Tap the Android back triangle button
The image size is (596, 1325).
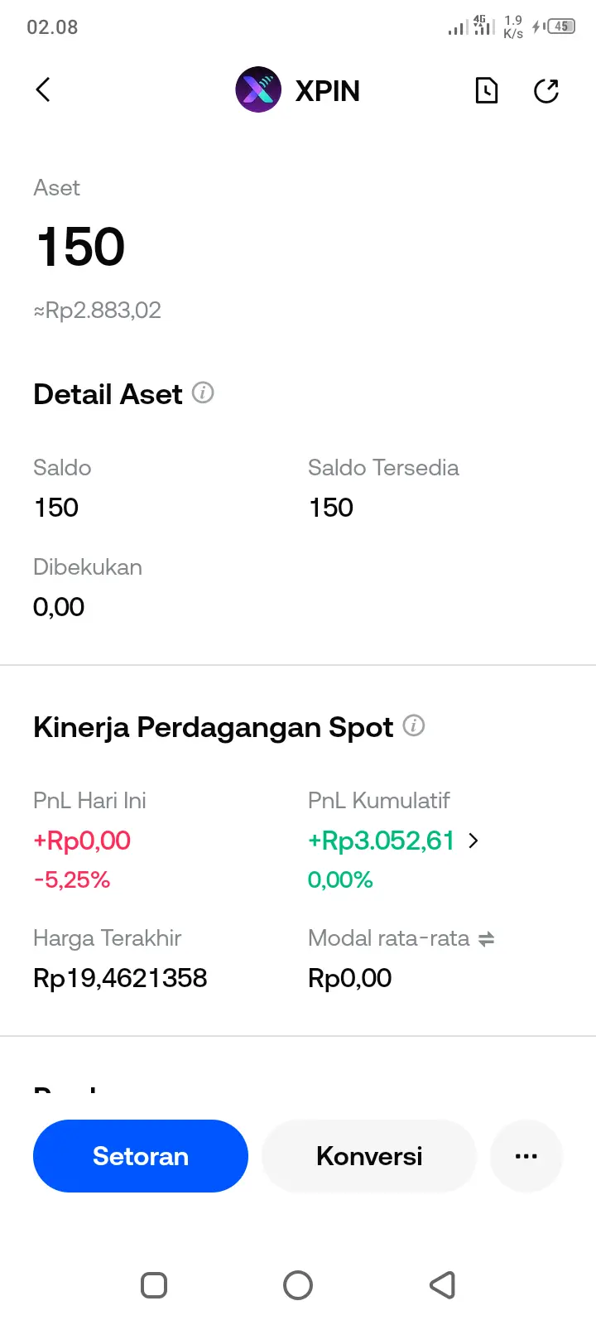click(442, 1285)
